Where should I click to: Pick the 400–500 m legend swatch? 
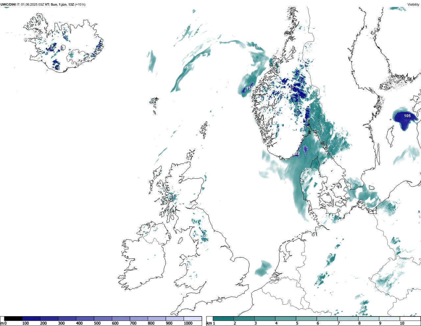[x=85, y=318]
